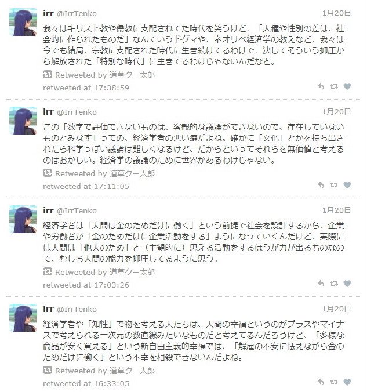
Task: Open the 1月20日 date link of second tweet
Action: [336, 112]
